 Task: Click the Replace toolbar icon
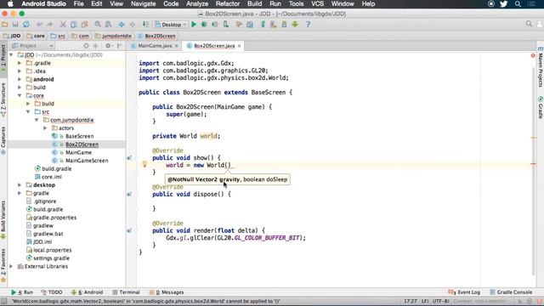click(108, 25)
